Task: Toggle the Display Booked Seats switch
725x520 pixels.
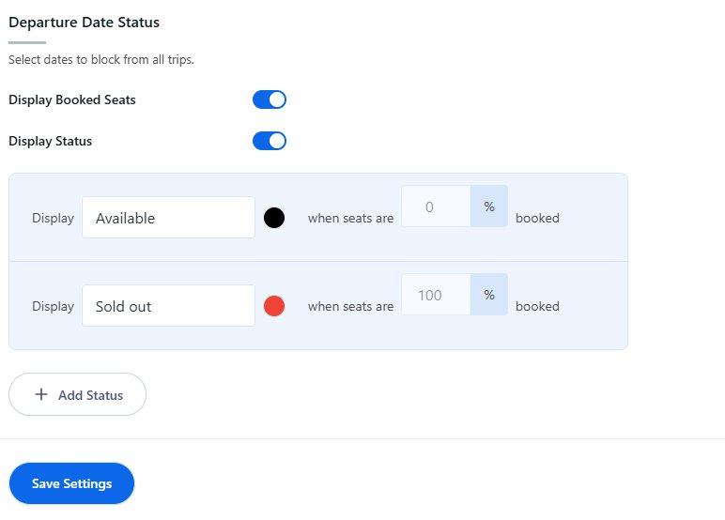Action: pos(269,99)
